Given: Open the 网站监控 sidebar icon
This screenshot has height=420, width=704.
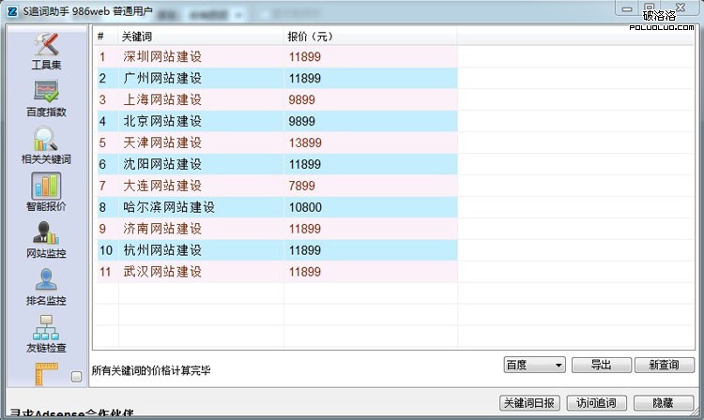Looking at the screenshot, I should click(x=46, y=234).
